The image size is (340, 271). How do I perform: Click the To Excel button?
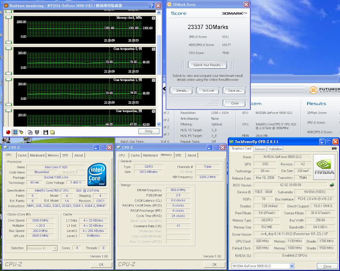point(208,90)
